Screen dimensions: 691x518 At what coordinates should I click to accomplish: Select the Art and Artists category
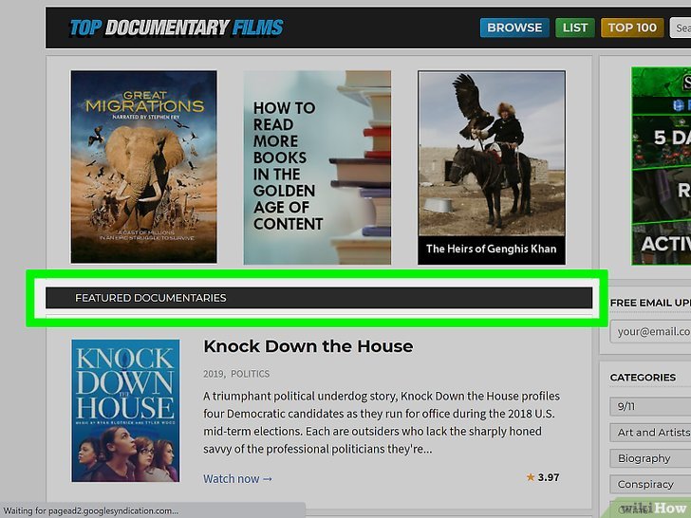[x=650, y=432]
